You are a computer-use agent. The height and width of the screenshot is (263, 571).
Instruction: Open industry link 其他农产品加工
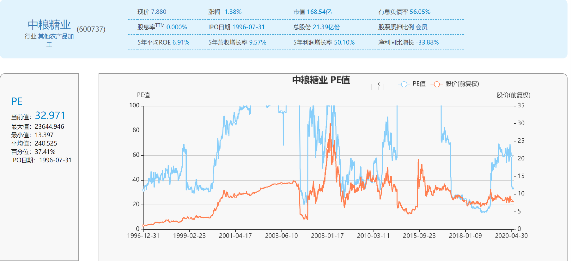point(56,40)
